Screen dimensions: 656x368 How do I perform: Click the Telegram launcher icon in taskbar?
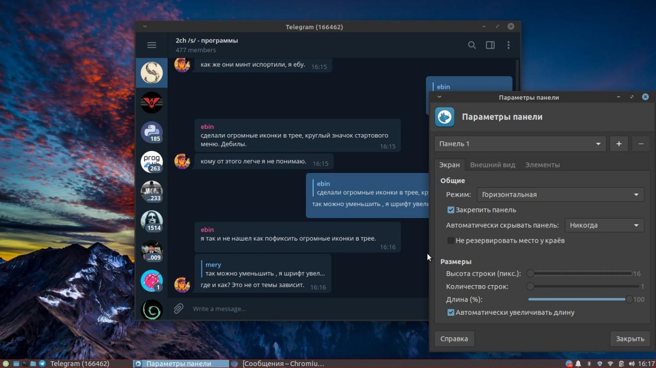click(42, 364)
